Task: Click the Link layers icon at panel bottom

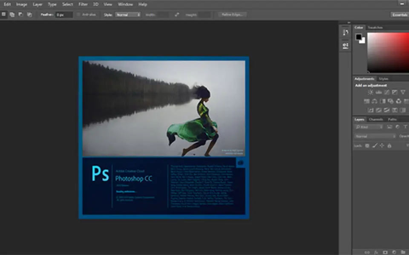Action: [x=367, y=252]
